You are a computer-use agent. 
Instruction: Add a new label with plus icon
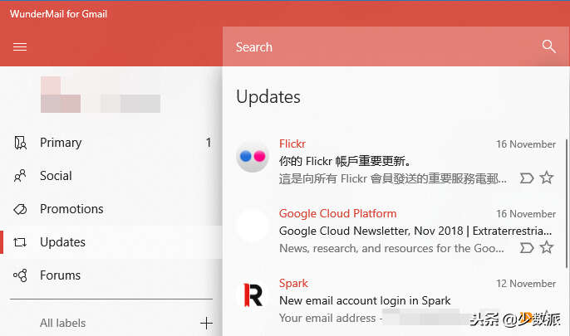(x=206, y=323)
